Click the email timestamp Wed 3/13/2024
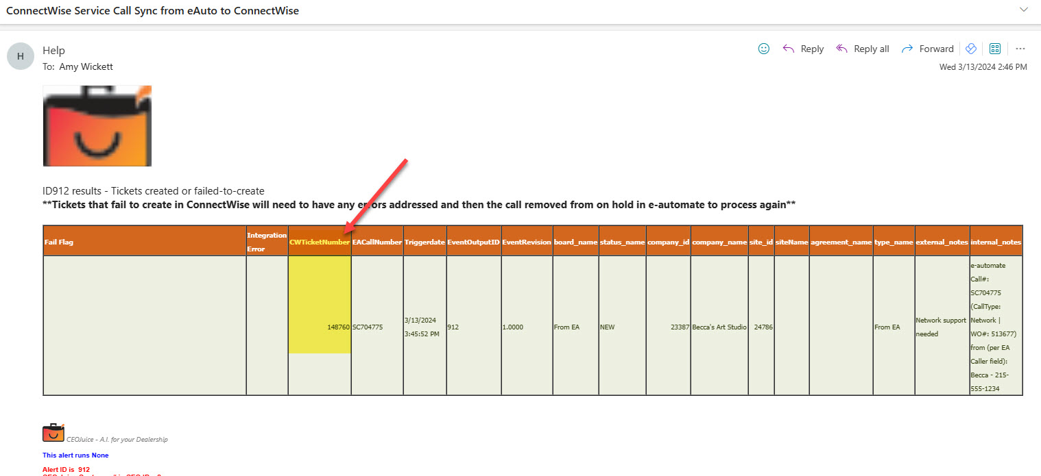This screenshot has height=476, width=1041. tap(983, 66)
